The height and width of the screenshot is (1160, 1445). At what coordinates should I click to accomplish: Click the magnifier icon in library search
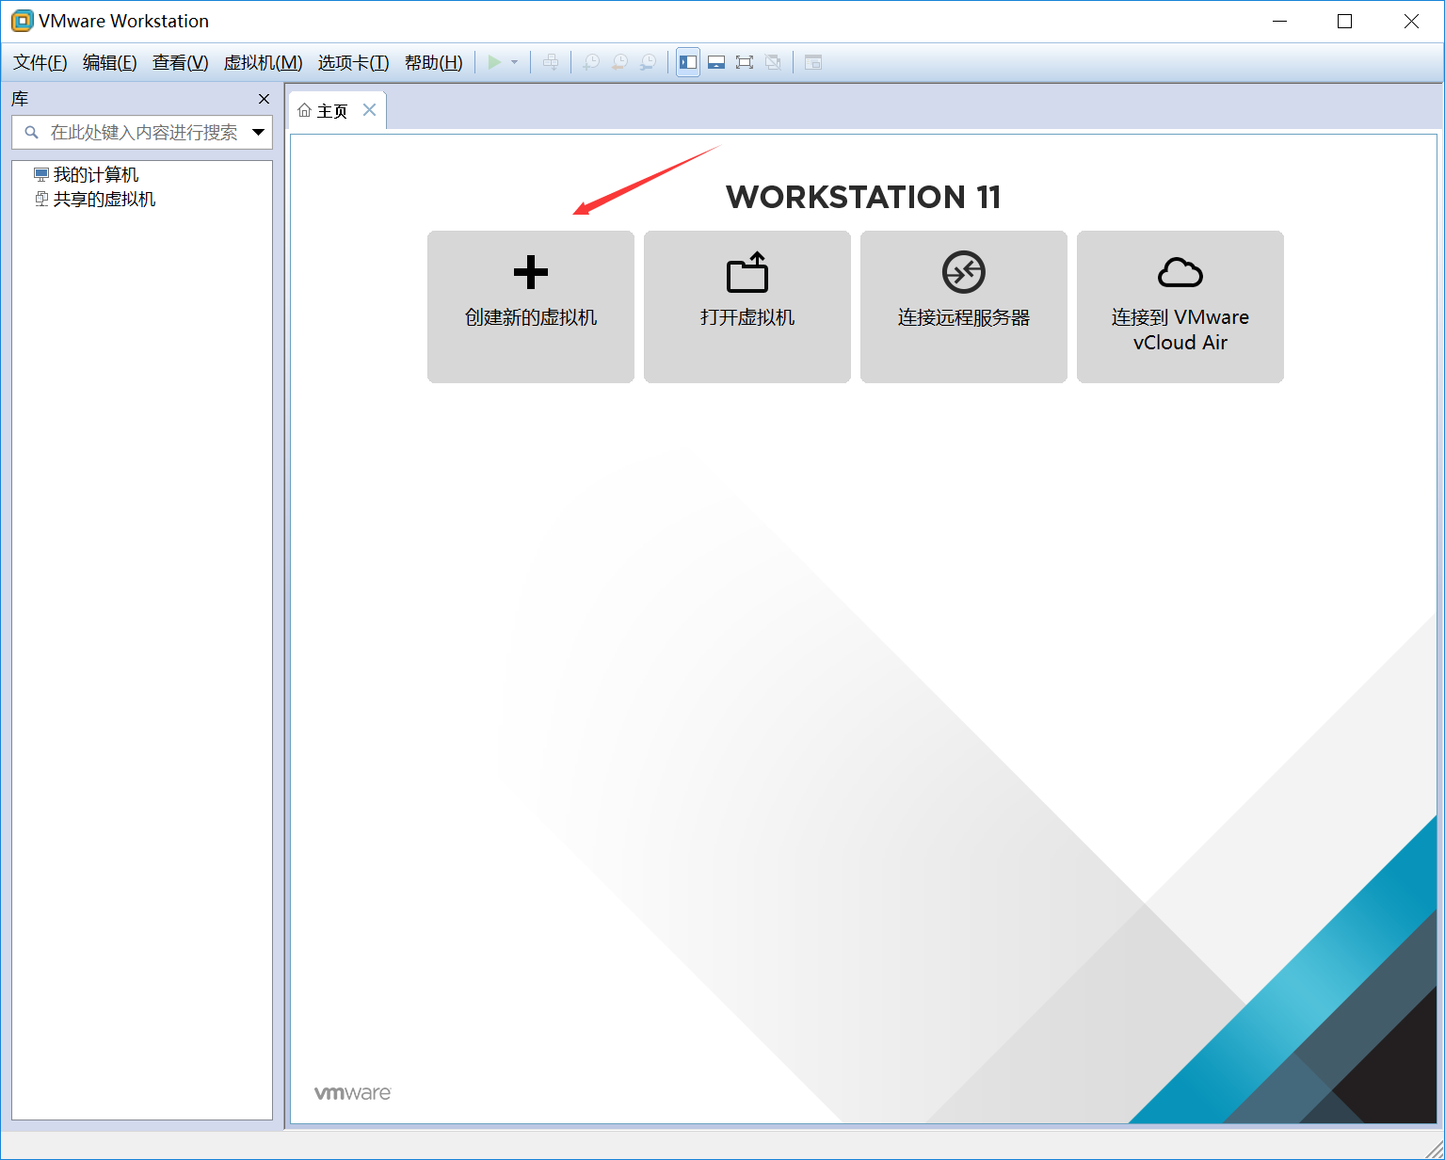point(31,133)
